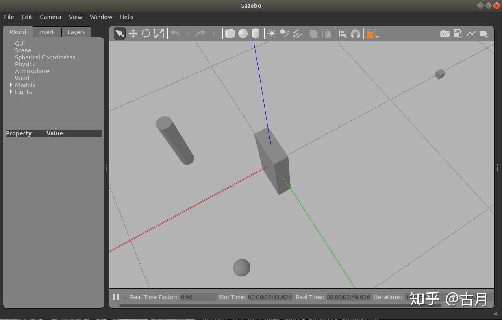This screenshot has width=502, height=320.
Task: Add a directional light
Action: pyautogui.click(x=298, y=33)
